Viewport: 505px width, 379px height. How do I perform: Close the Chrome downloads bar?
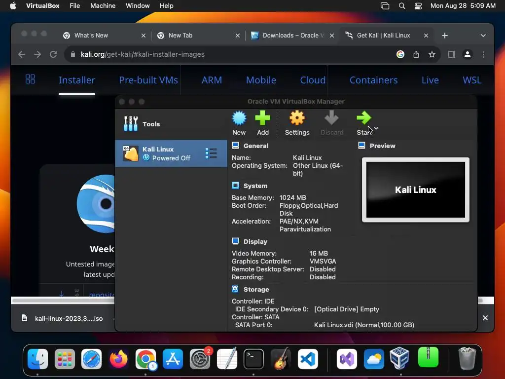click(485, 318)
